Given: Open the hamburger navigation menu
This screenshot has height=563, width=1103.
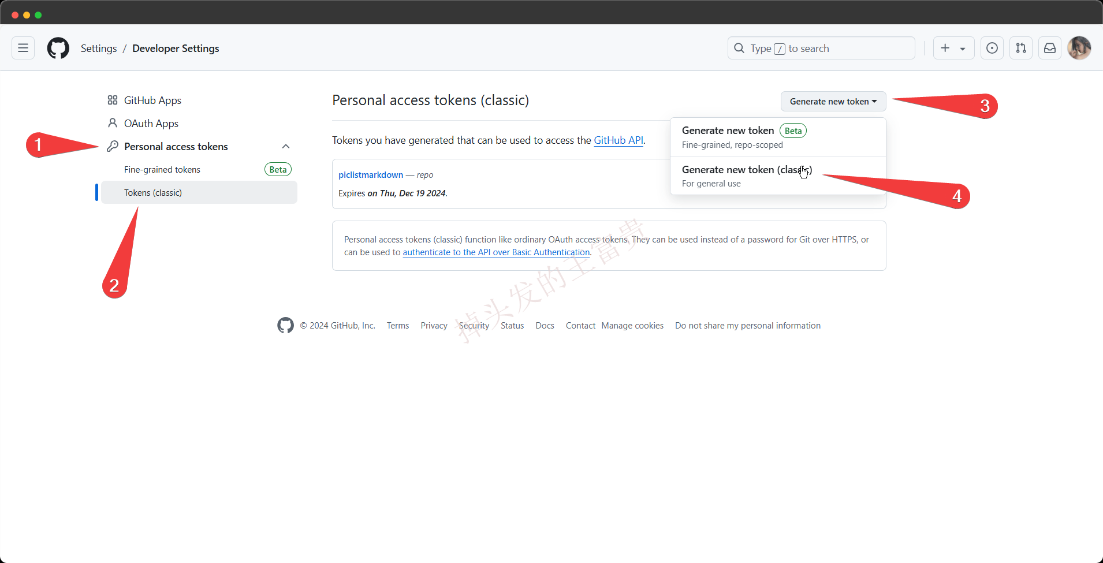Looking at the screenshot, I should coord(23,48).
